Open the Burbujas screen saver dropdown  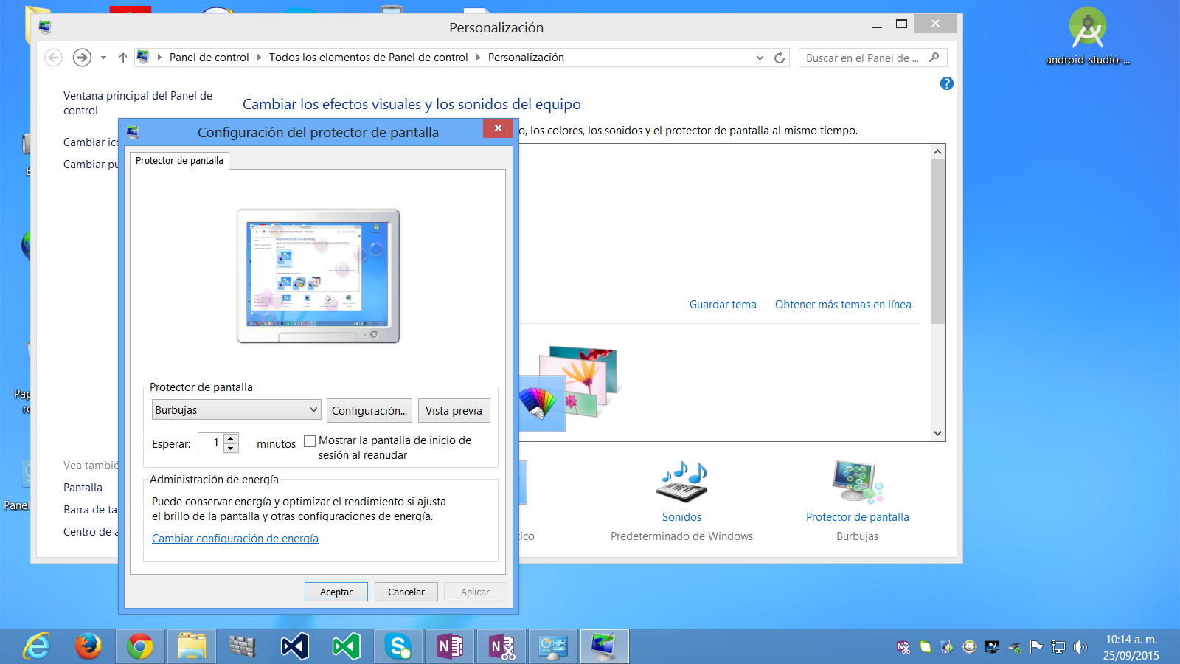(236, 409)
